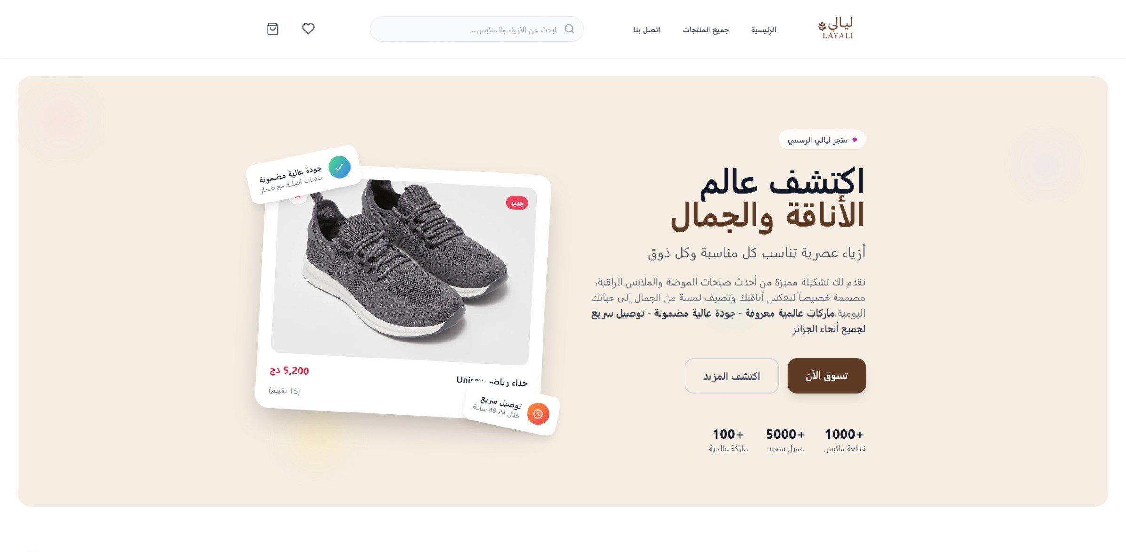Image resolution: width=1126 pixels, height=552 pixels.
Task: Open the wishlist heart icon
Action: (308, 29)
